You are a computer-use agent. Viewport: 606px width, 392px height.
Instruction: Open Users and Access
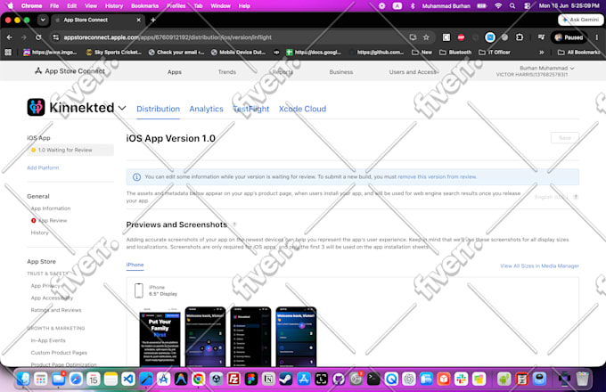(x=413, y=72)
